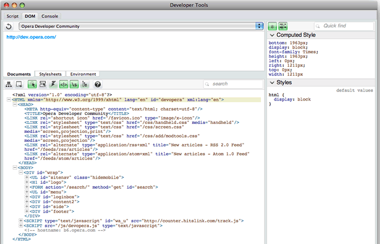Select the hostname: b6.opera.com comment
Image resolution: width=380 pixels, height=244 pixels.
click(x=65, y=230)
